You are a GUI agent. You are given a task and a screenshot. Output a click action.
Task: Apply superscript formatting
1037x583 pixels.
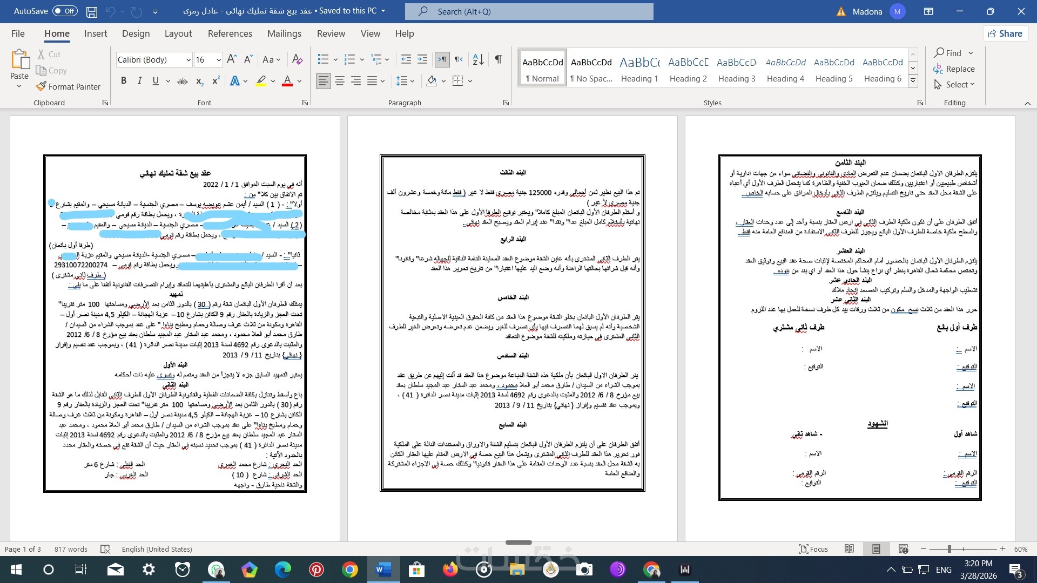point(216,81)
